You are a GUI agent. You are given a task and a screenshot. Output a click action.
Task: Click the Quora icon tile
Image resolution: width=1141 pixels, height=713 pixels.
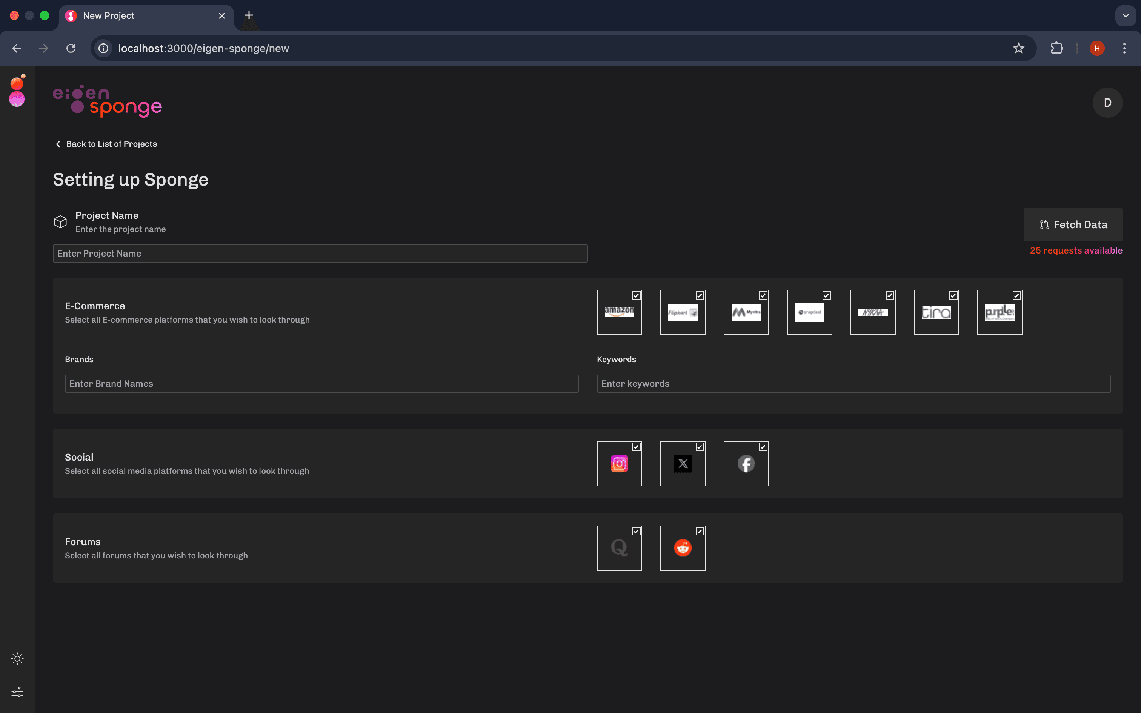619,548
